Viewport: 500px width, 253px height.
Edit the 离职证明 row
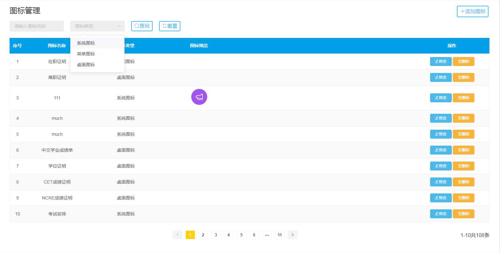[441, 77]
